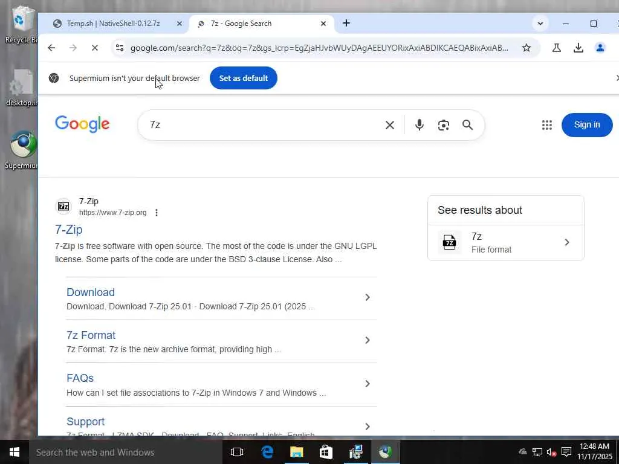Open the three-dot menu beside 7-zip.org
Image resolution: width=619 pixels, height=464 pixels.
[157, 213]
